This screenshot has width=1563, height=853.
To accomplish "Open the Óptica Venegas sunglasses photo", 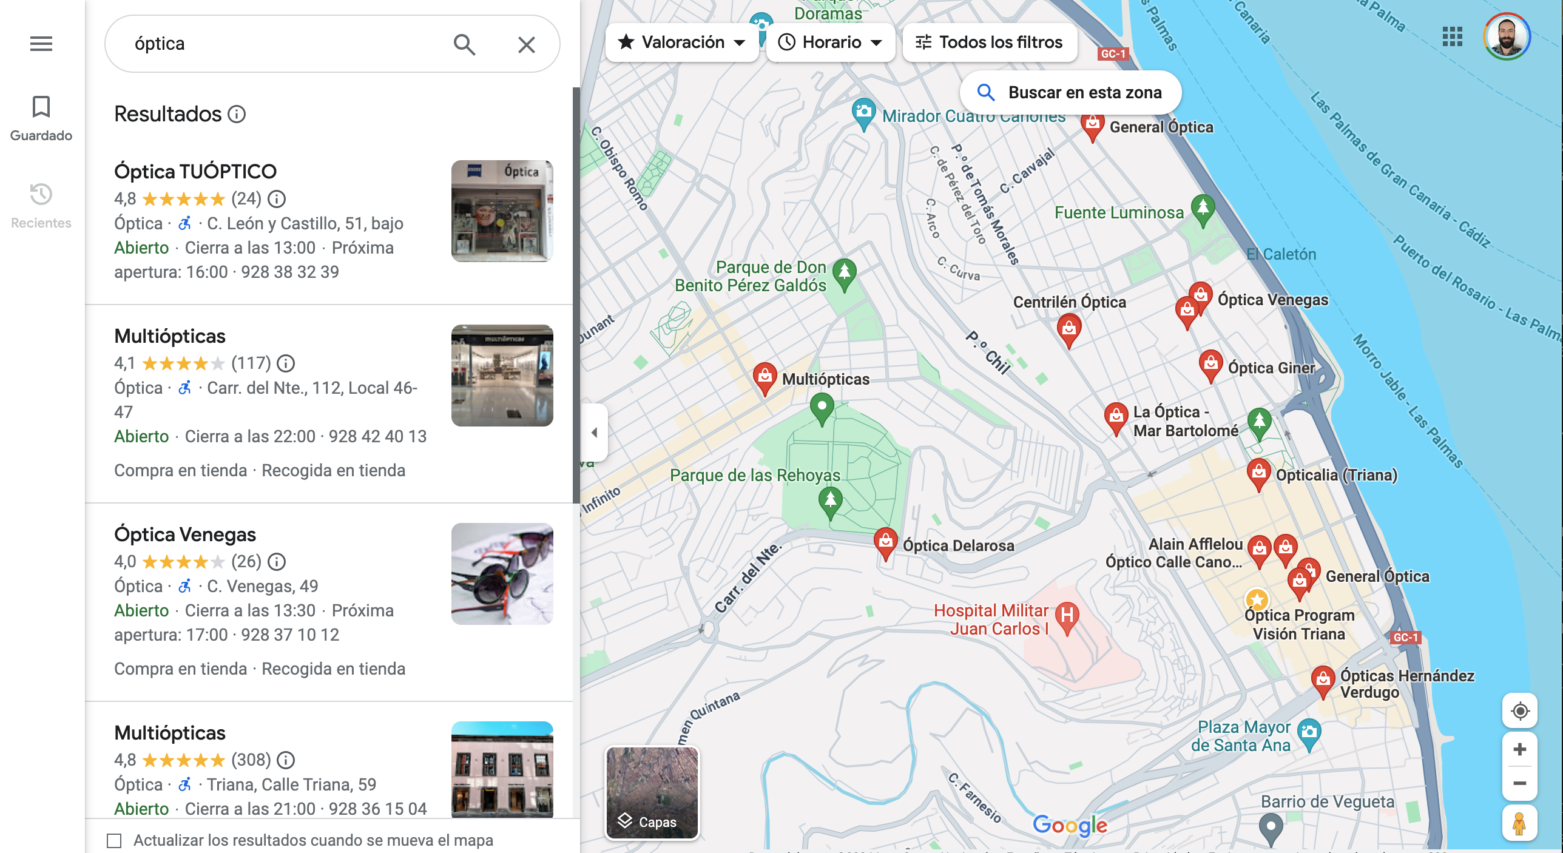I will click(502, 574).
